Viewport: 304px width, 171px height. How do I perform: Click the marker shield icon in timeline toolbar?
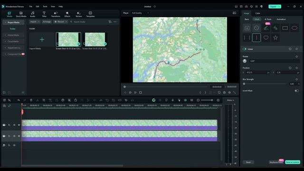pos(166,100)
